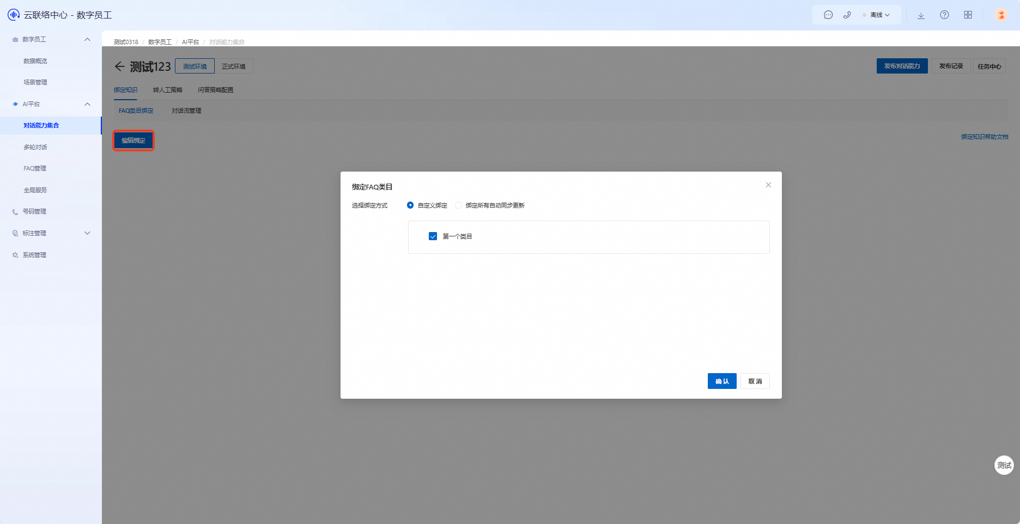
Task: Click the 发布对话能力 button
Action: click(902, 66)
